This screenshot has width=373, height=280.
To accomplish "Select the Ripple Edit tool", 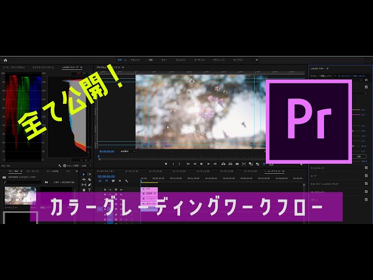I will click(x=84, y=180).
